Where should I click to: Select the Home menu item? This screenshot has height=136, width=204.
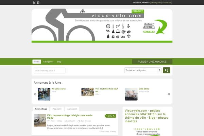[x=37, y=62]
